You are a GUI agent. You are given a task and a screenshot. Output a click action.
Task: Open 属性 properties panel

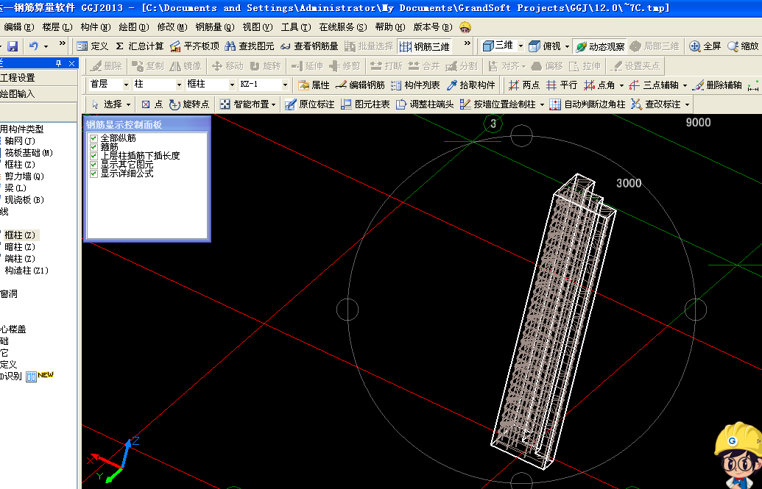point(314,85)
